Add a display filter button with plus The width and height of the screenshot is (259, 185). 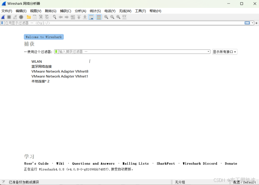[256, 23]
